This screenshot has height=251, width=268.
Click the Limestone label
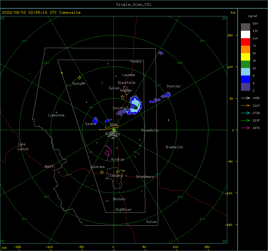(56, 115)
